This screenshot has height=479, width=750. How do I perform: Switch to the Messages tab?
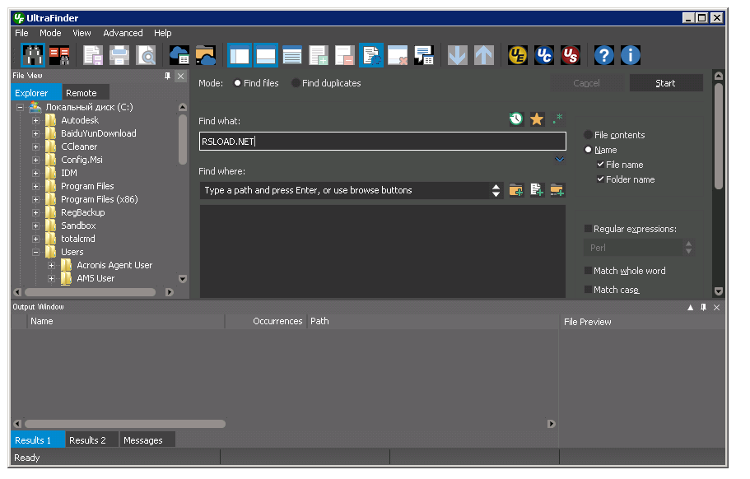click(x=147, y=440)
